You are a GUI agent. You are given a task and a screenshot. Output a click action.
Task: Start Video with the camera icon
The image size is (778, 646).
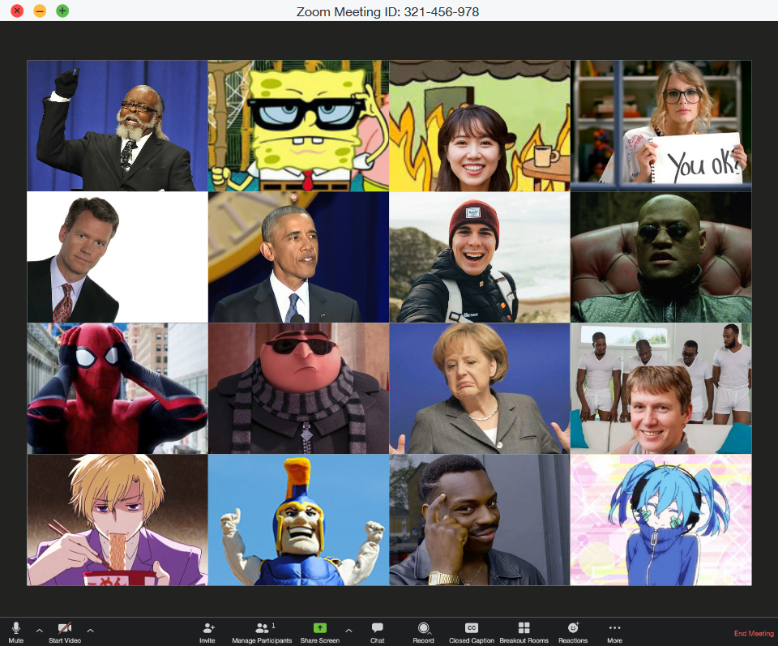pos(65,632)
